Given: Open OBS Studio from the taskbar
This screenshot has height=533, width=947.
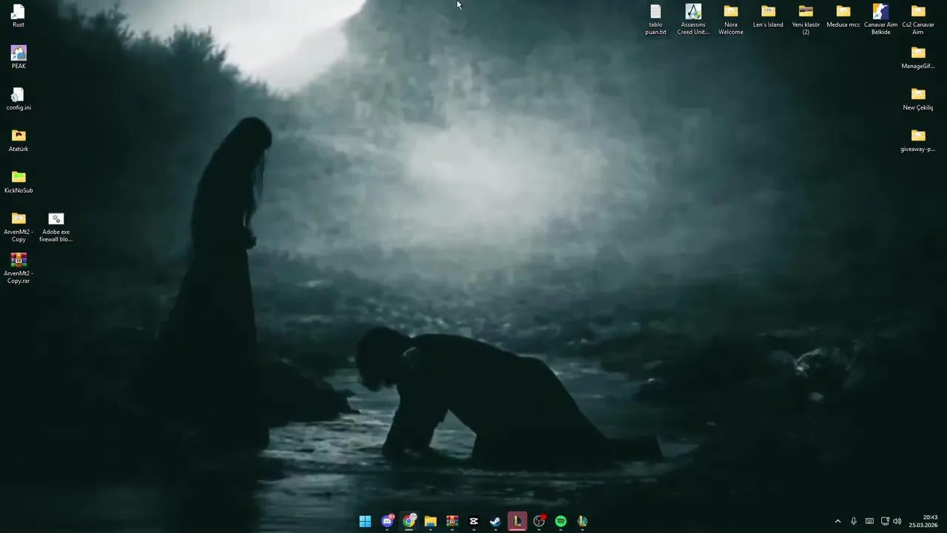Looking at the screenshot, I should 539,521.
